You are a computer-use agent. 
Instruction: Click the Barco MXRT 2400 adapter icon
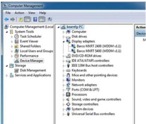73,46
